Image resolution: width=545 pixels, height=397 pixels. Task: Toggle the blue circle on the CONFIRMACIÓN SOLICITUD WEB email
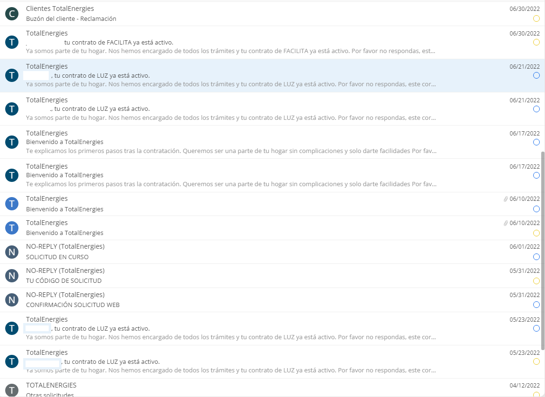[x=536, y=305]
